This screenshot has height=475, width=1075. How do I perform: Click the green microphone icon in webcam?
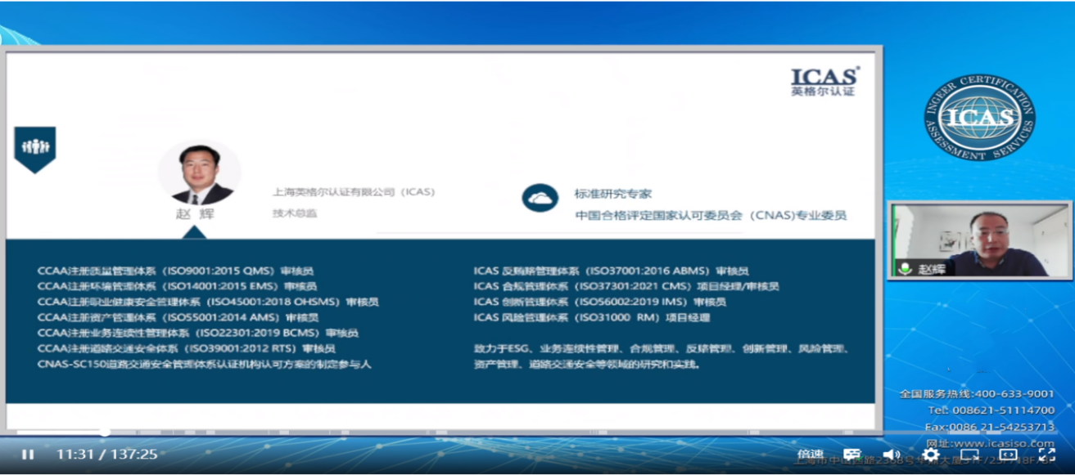coord(906,267)
